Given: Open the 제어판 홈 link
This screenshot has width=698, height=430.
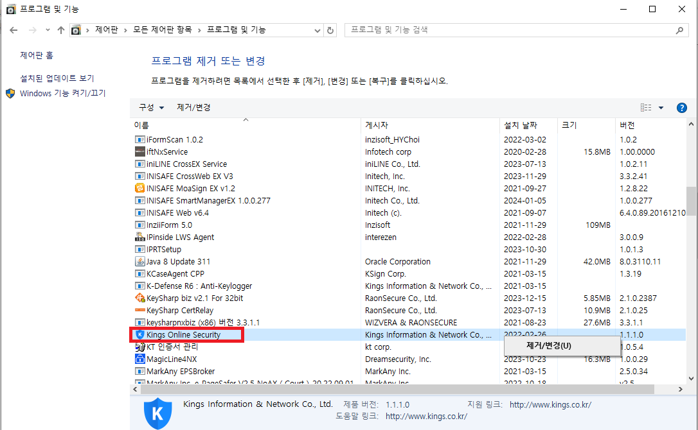Looking at the screenshot, I should [x=37, y=55].
